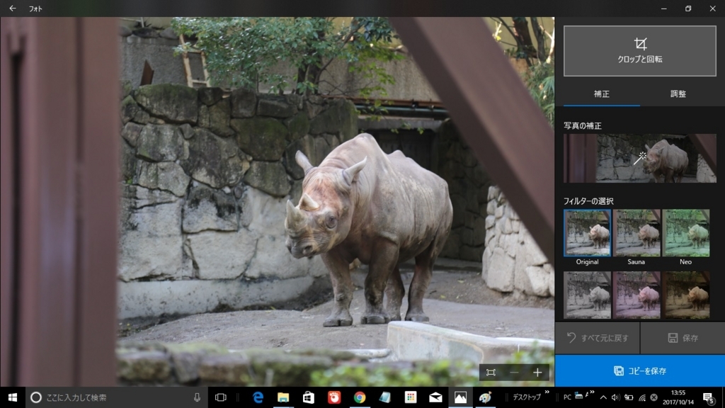The width and height of the screenshot is (725, 408).
Task: Open the Wi-Fi network tray icon
Action: click(641, 397)
